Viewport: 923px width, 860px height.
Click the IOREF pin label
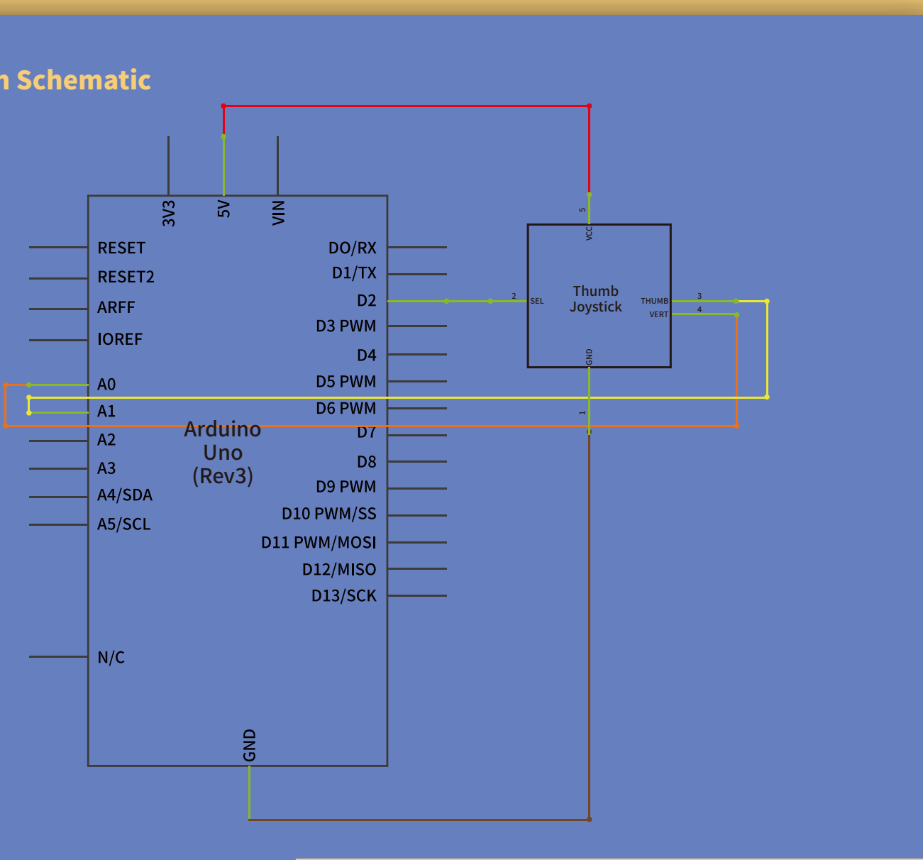click(x=120, y=339)
